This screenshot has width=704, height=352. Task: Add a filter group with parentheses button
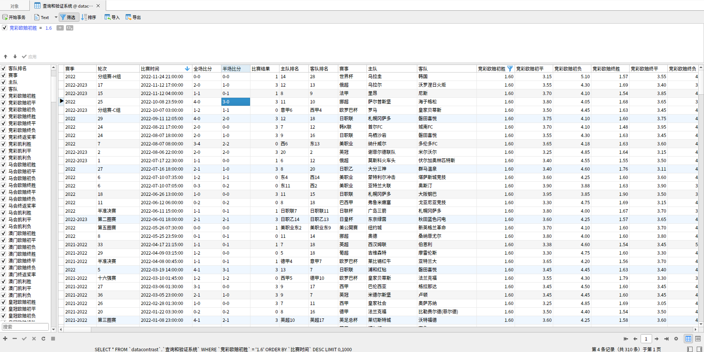[x=69, y=28]
